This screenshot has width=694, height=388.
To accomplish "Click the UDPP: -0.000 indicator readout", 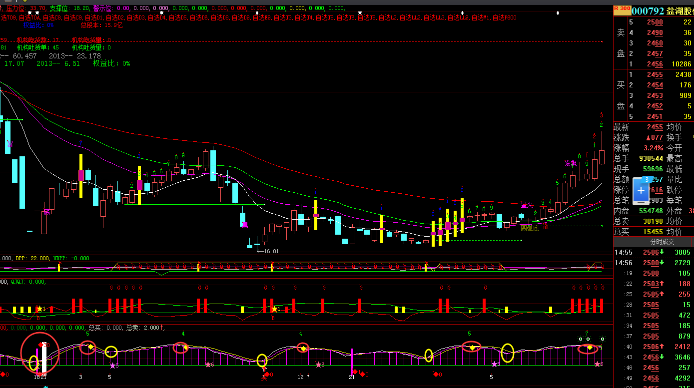I will pyautogui.click(x=70, y=258).
